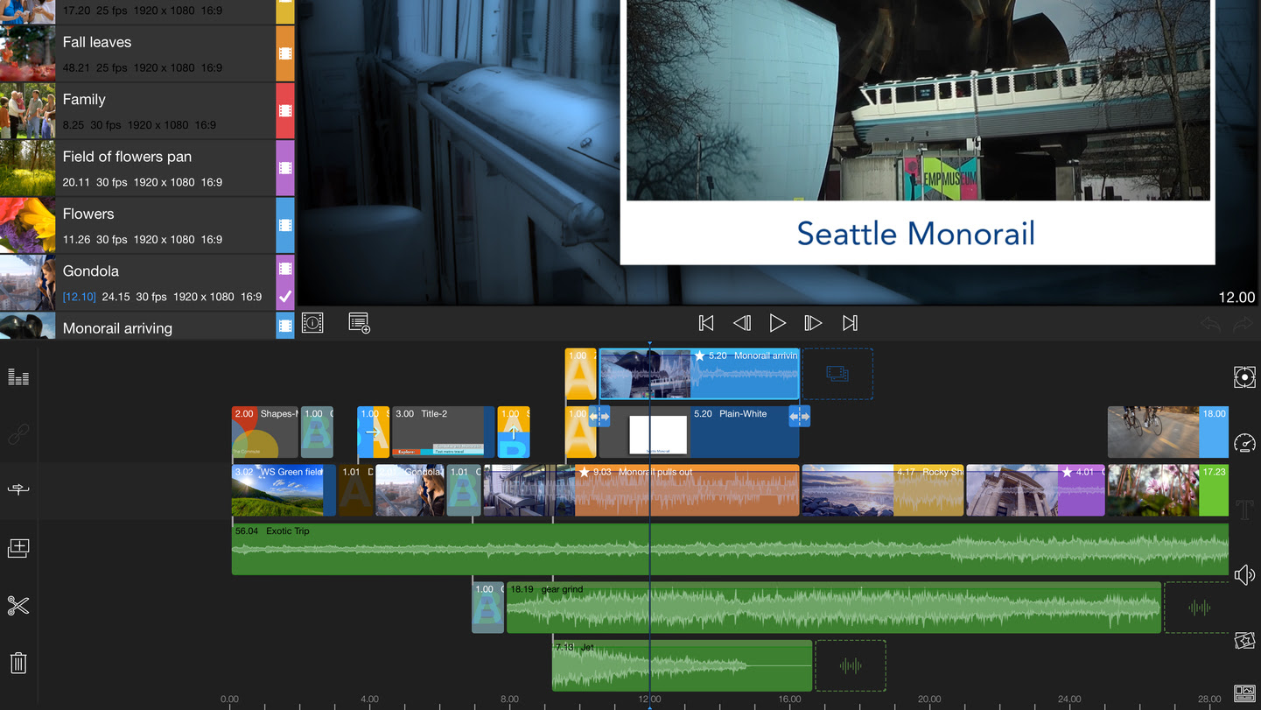Open the color and effects editor icon
This screenshot has height=710, width=1261.
(x=1244, y=641)
